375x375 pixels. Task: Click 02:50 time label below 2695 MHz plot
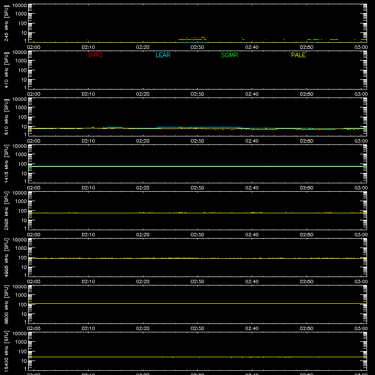click(x=307, y=235)
